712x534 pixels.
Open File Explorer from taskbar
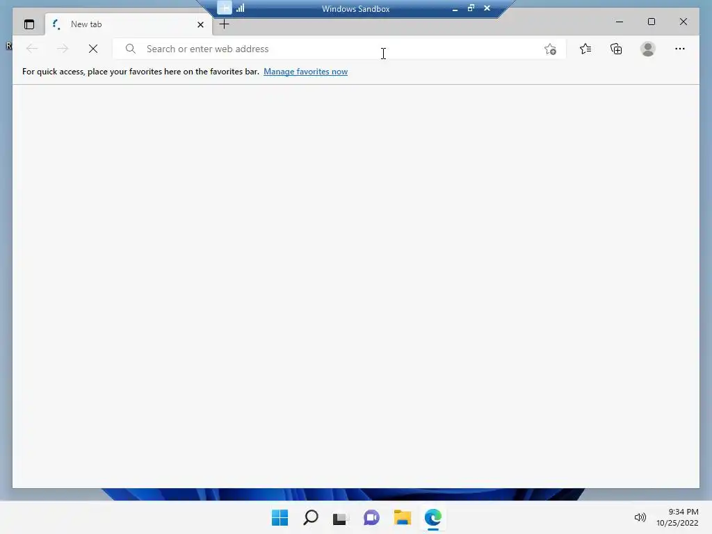(x=403, y=517)
